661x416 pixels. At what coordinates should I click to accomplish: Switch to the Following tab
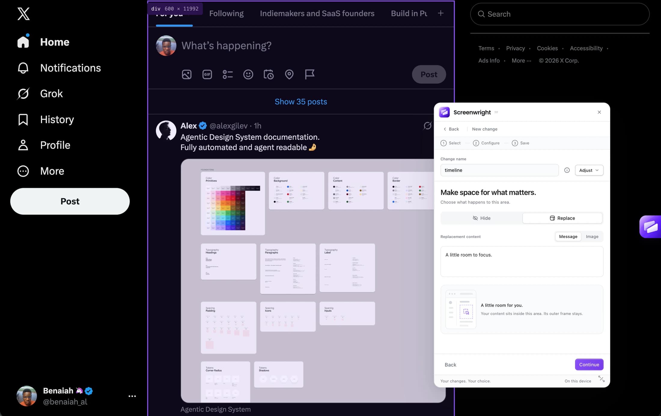(226, 14)
